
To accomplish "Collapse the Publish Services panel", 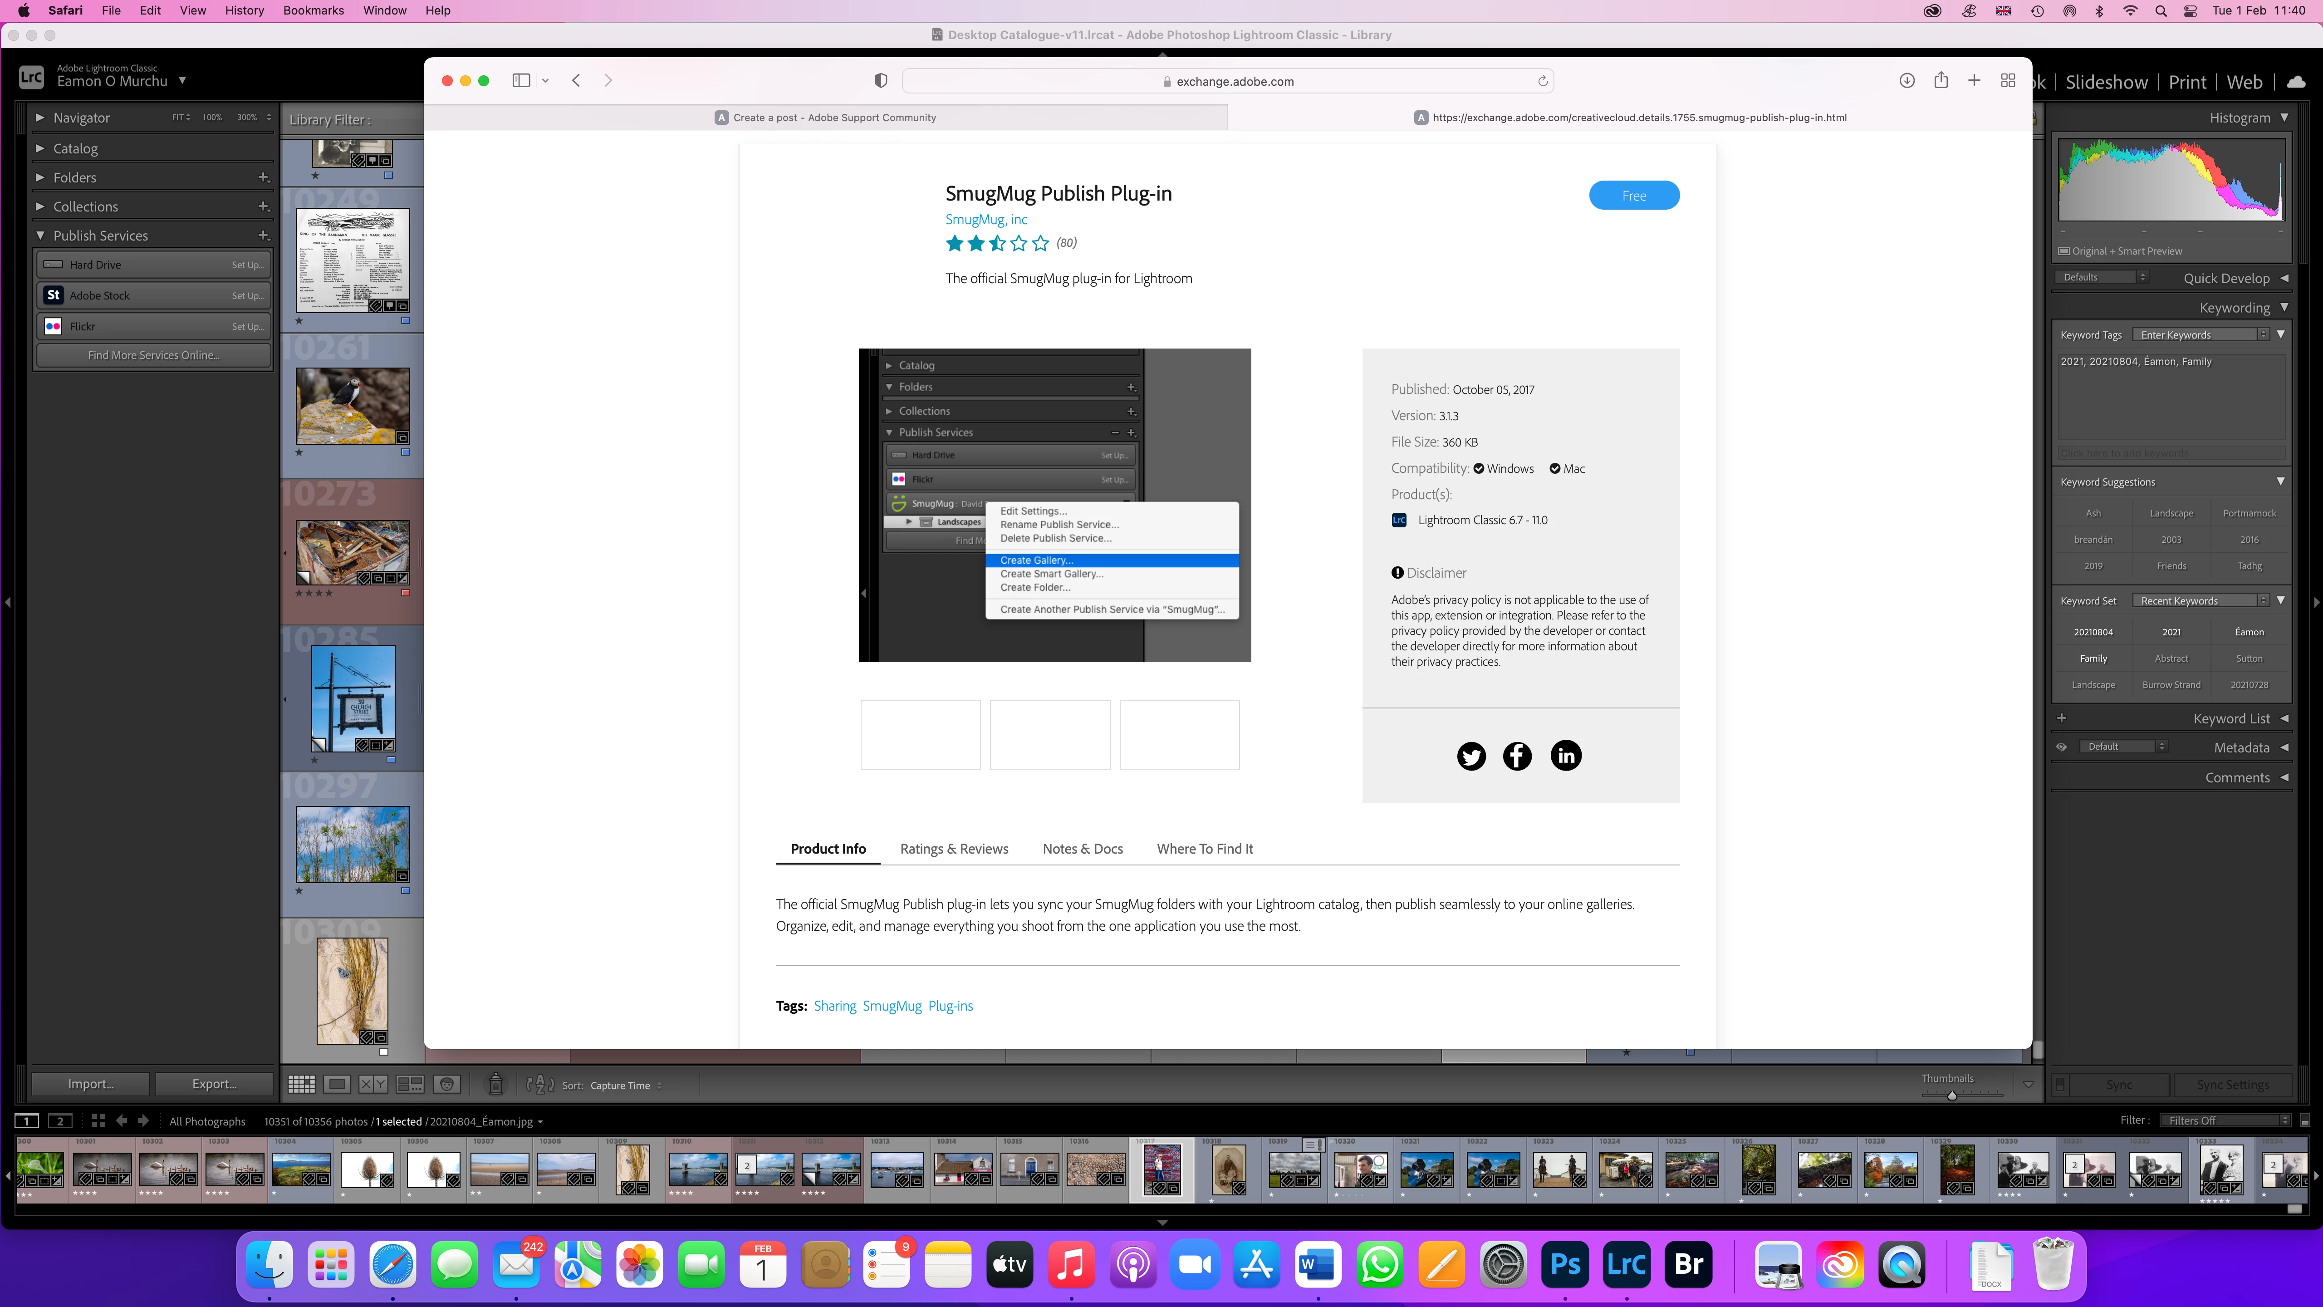I will coord(40,236).
